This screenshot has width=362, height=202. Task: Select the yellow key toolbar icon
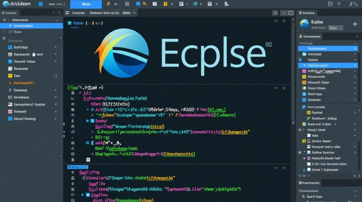pyautogui.click(x=145, y=4)
